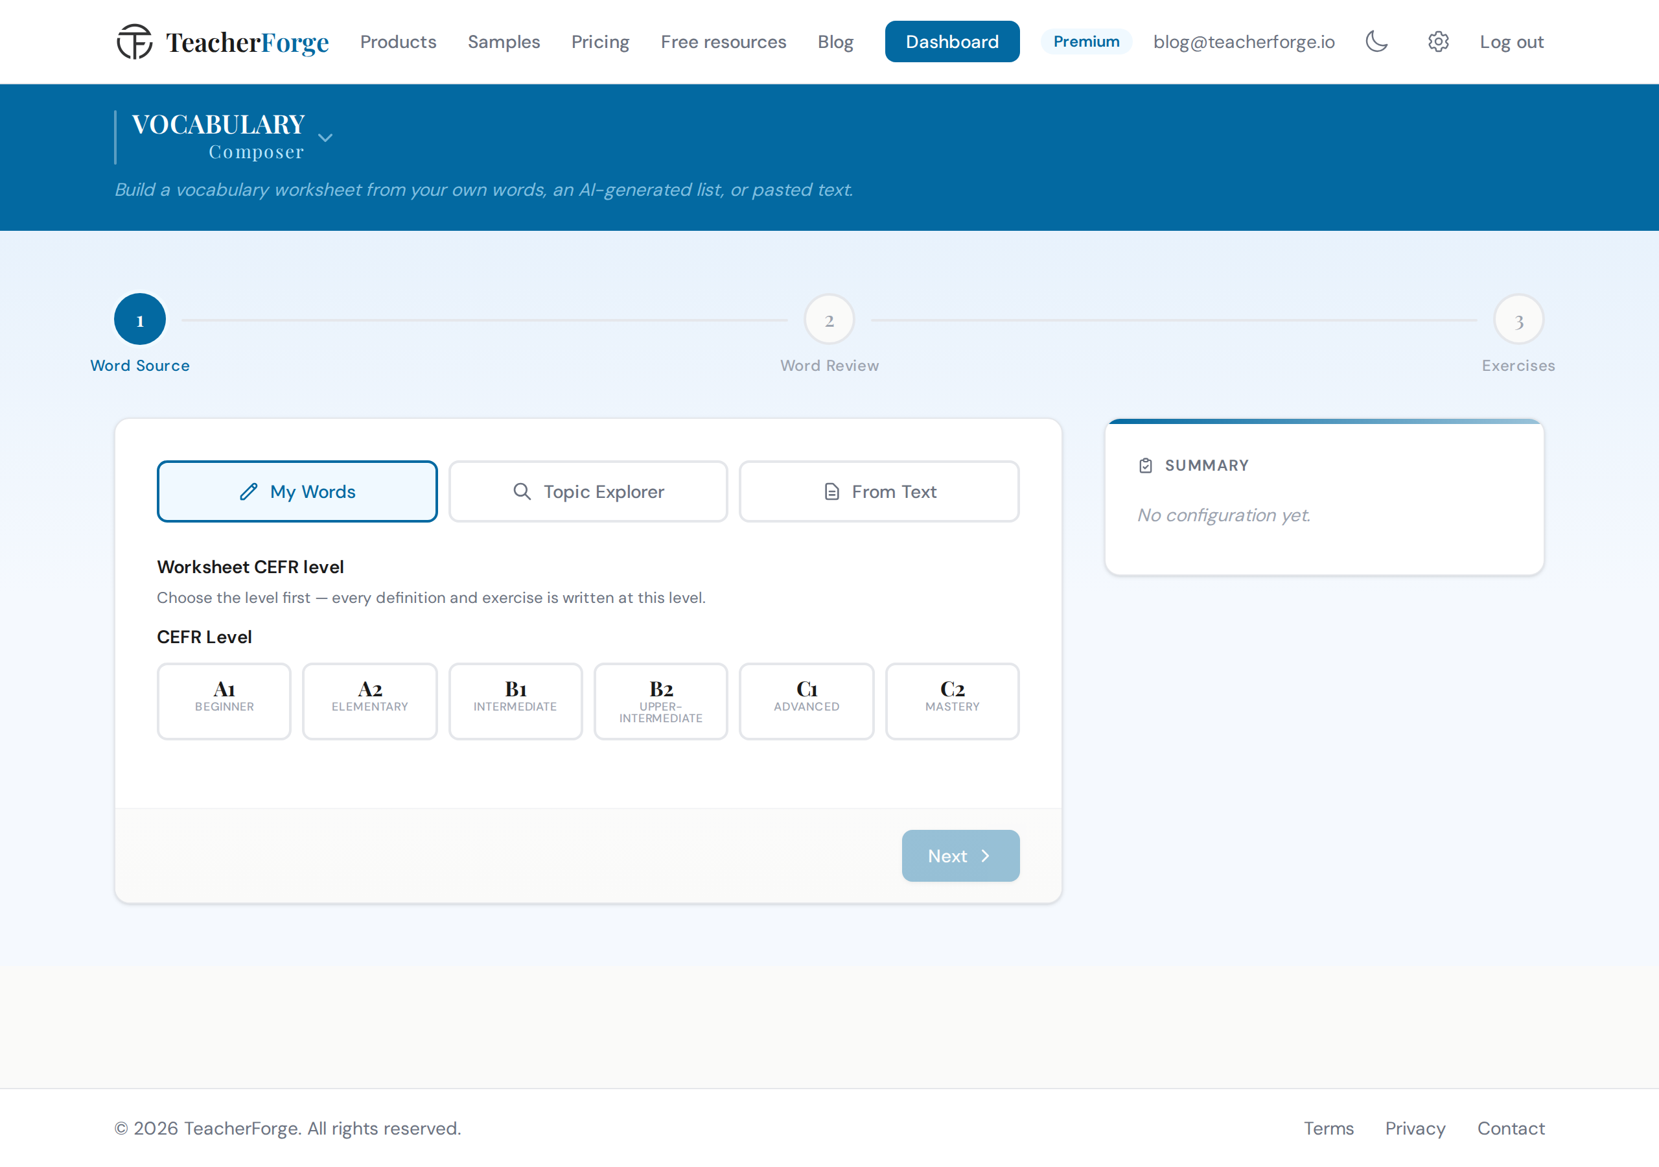Open the Contact link in footer
1659x1167 pixels.
1511,1128
